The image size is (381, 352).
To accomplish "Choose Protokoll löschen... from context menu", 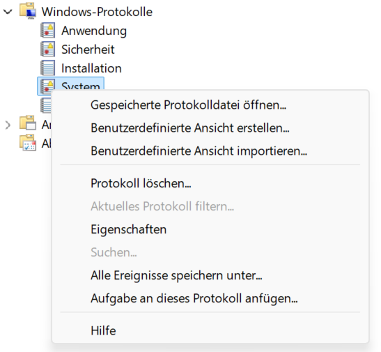I will coord(141,183).
